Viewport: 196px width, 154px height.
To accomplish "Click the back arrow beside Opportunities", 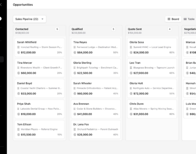I will (1, 5).
